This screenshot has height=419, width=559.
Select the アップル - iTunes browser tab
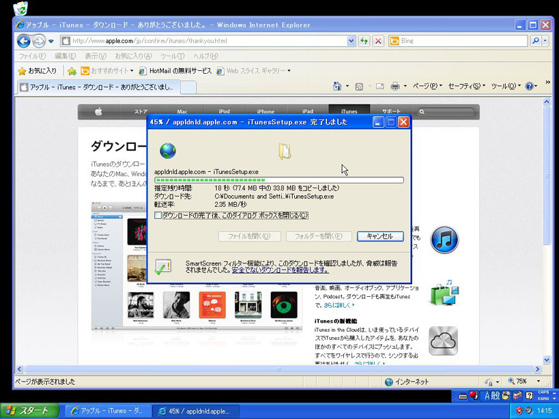click(98, 87)
